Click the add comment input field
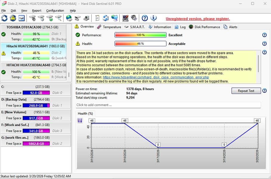The height and width of the screenshot is (179, 271). click(x=167, y=105)
